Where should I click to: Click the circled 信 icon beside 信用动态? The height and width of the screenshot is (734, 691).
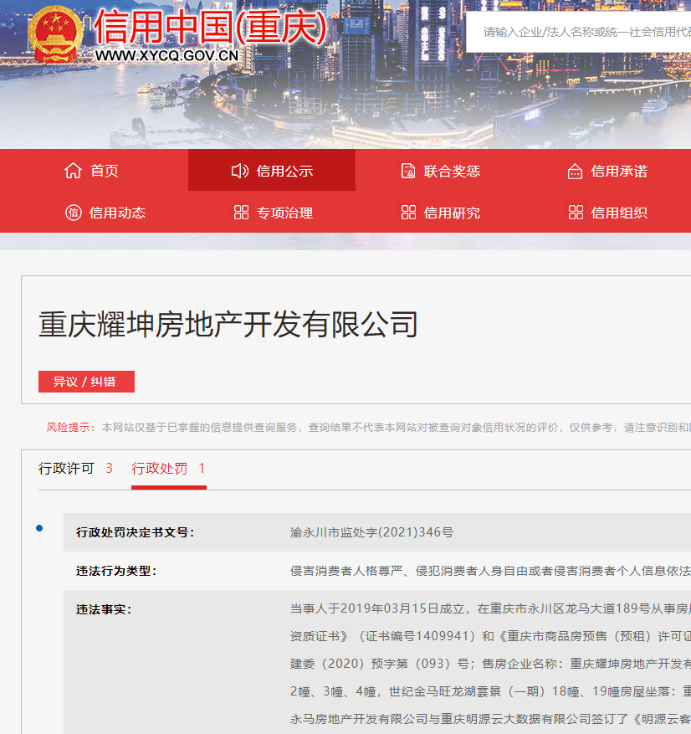tap(73, 213)
